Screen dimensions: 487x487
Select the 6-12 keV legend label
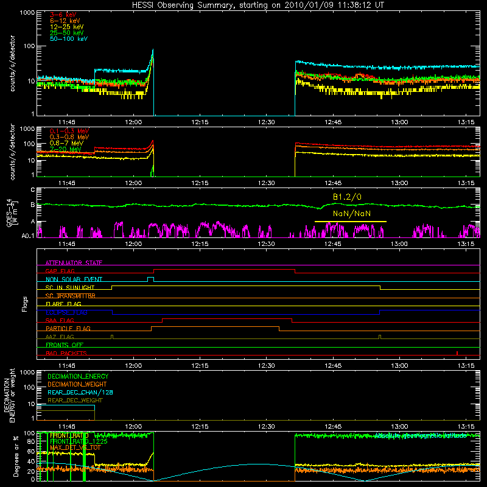(65, 21)
